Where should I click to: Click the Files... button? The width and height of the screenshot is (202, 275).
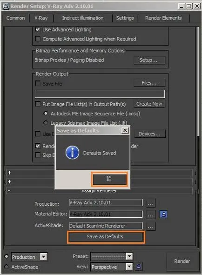point(149,83)
